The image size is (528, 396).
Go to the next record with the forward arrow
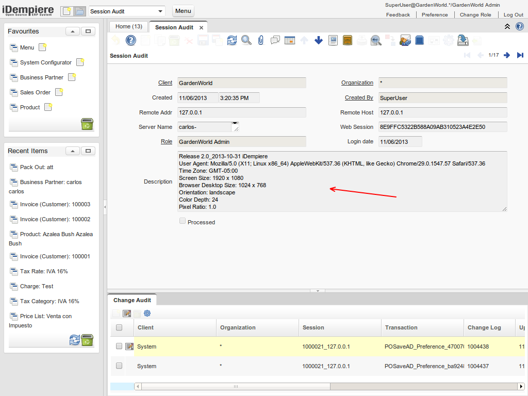506,56
